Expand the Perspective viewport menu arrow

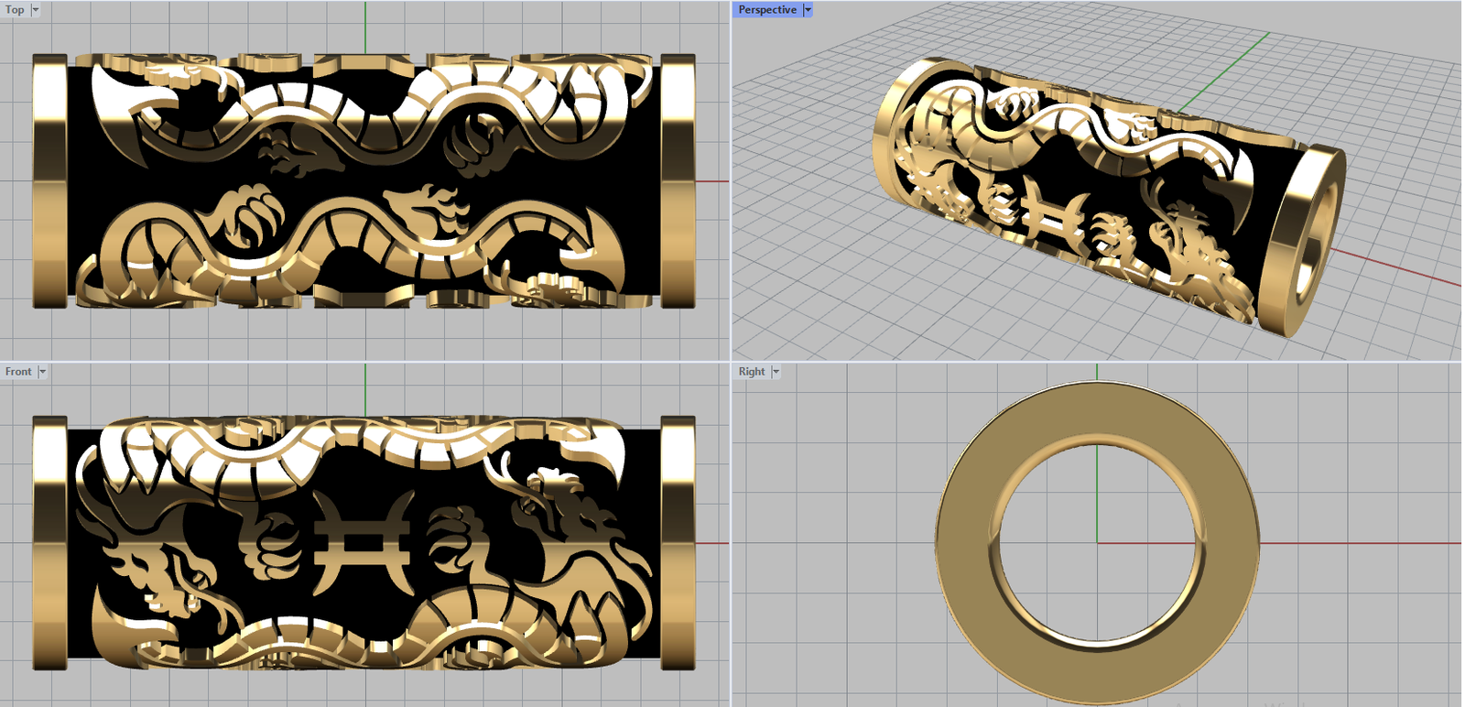coord(808,10)
